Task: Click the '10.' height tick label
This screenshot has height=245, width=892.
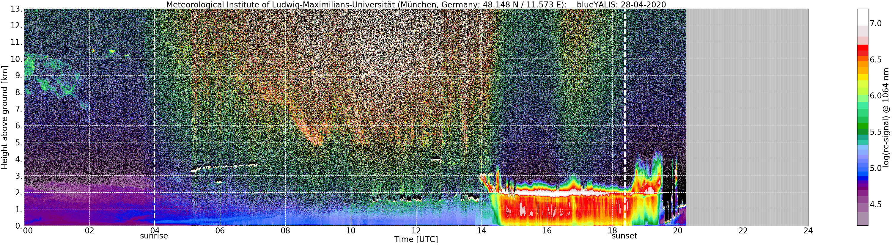Action: [x=16, y=59]
